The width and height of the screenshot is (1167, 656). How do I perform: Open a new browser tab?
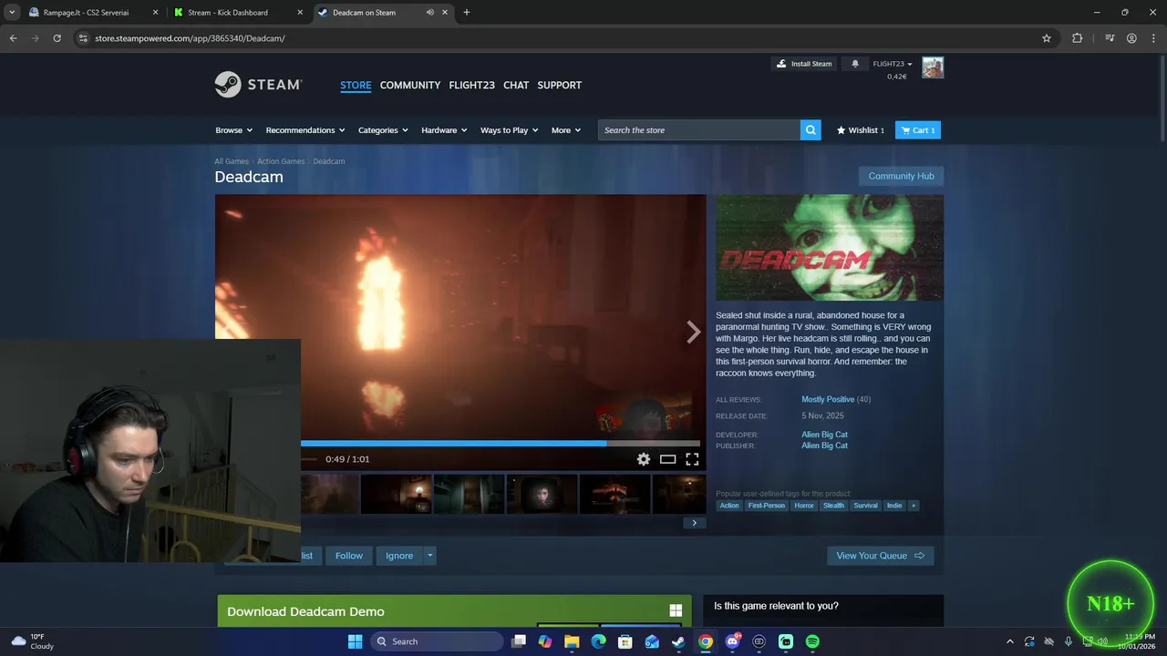(x=467, y=13)
